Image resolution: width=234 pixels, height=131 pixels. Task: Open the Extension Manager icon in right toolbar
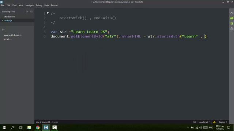tap(231, 18)
